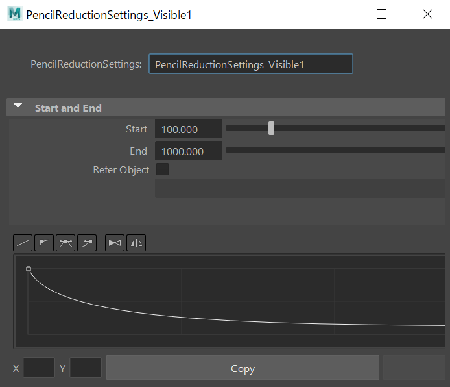Click the blank button right of Copy
This screenshot has width=450, height=387.
[414, 368]
